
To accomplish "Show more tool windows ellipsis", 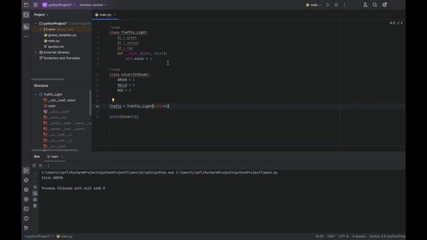I will pyautogui.click(x=26, y=37).
